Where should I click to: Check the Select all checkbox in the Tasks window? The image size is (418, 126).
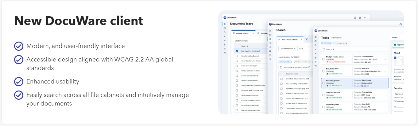pyautogui.click(x=323, y=49)
